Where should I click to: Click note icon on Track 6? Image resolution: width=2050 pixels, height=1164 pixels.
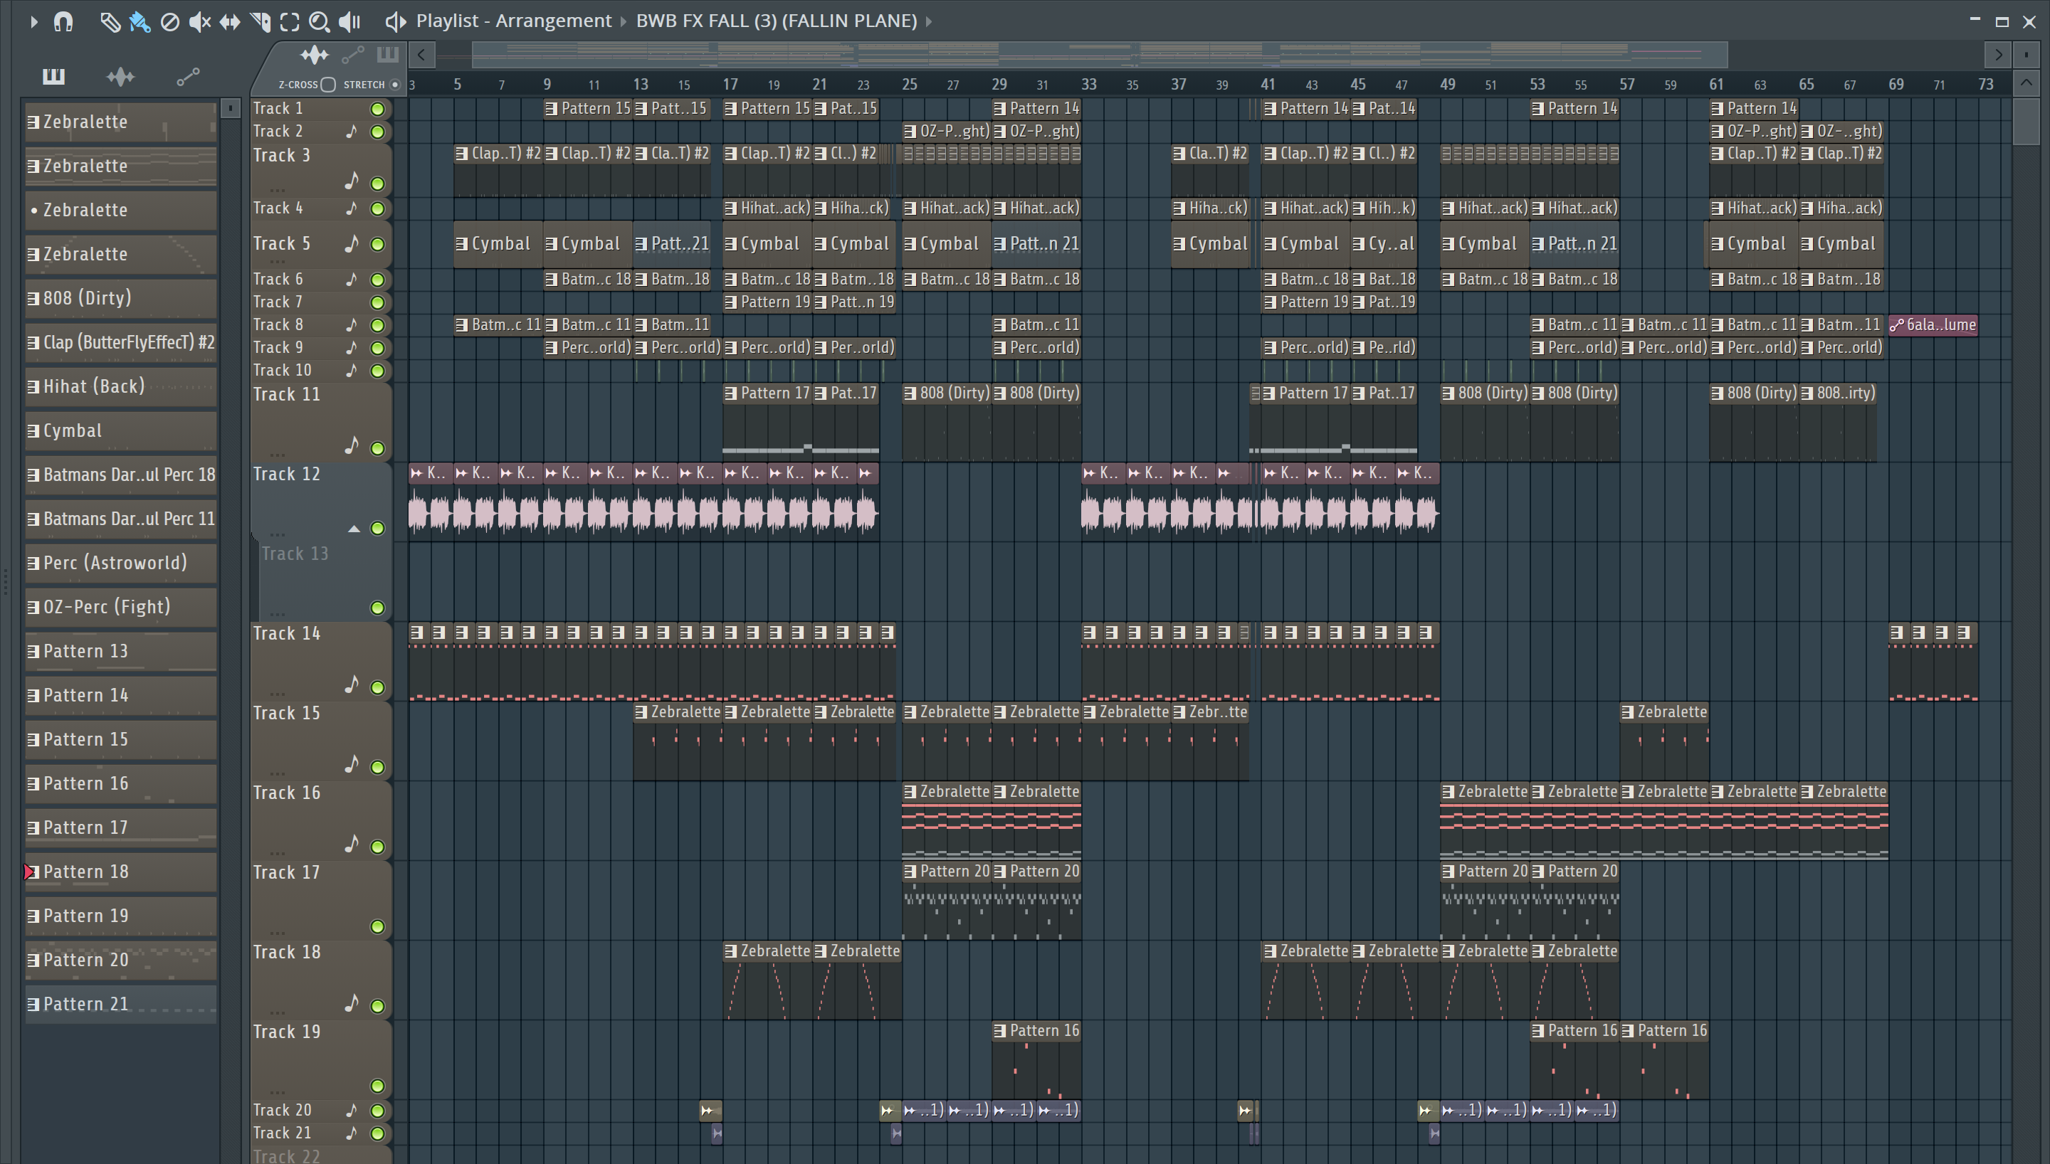coord(352,279)
